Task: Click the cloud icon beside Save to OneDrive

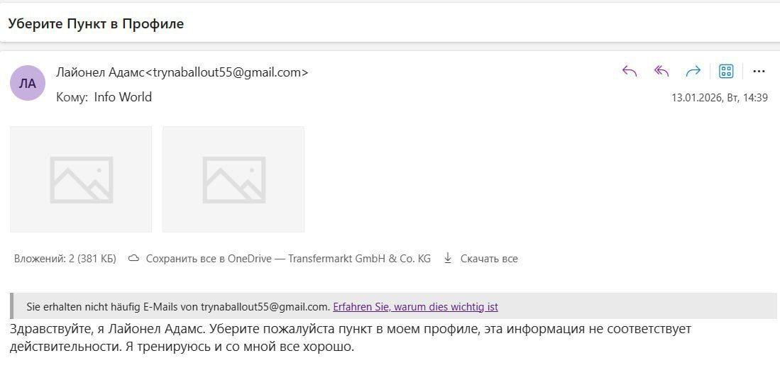Action: 133,259
